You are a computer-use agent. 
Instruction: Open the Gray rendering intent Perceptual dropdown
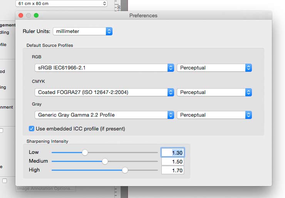214,115
